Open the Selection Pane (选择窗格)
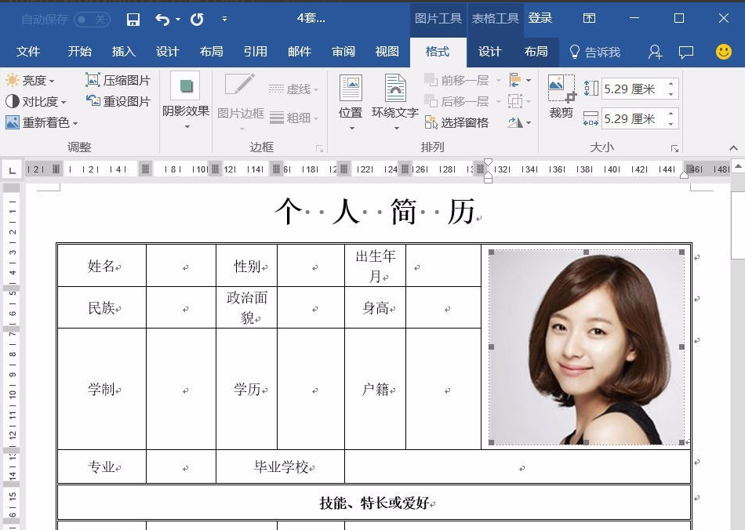The height and width of the screenshot is (530, 745). click(x=456, y=122)
